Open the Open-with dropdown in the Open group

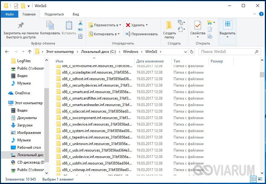point(211,22)
